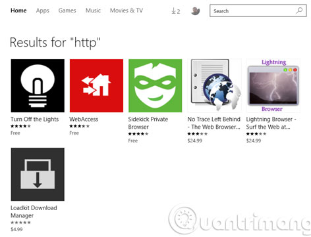
Task: Switch to the Apps tab
Action: 43,11
